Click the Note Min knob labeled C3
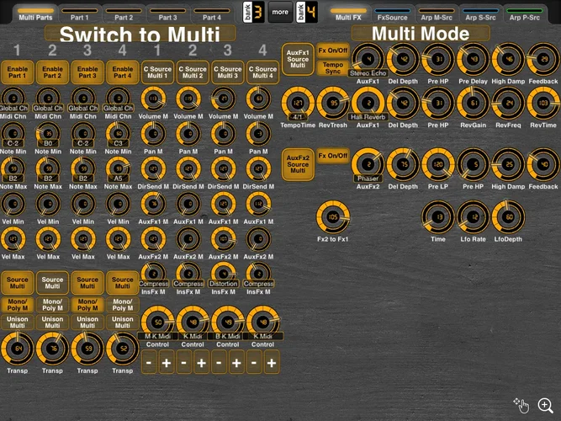 tap(119, 135)
